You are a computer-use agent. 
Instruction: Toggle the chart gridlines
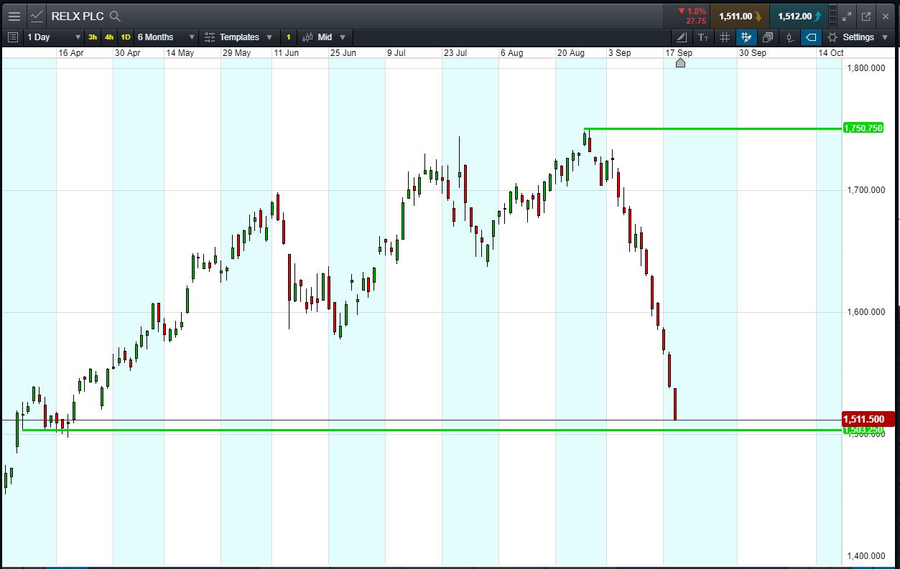[725, 37]
